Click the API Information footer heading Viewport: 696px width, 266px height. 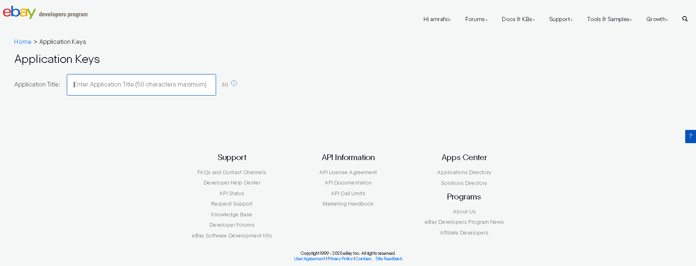[x=348, y=158]
